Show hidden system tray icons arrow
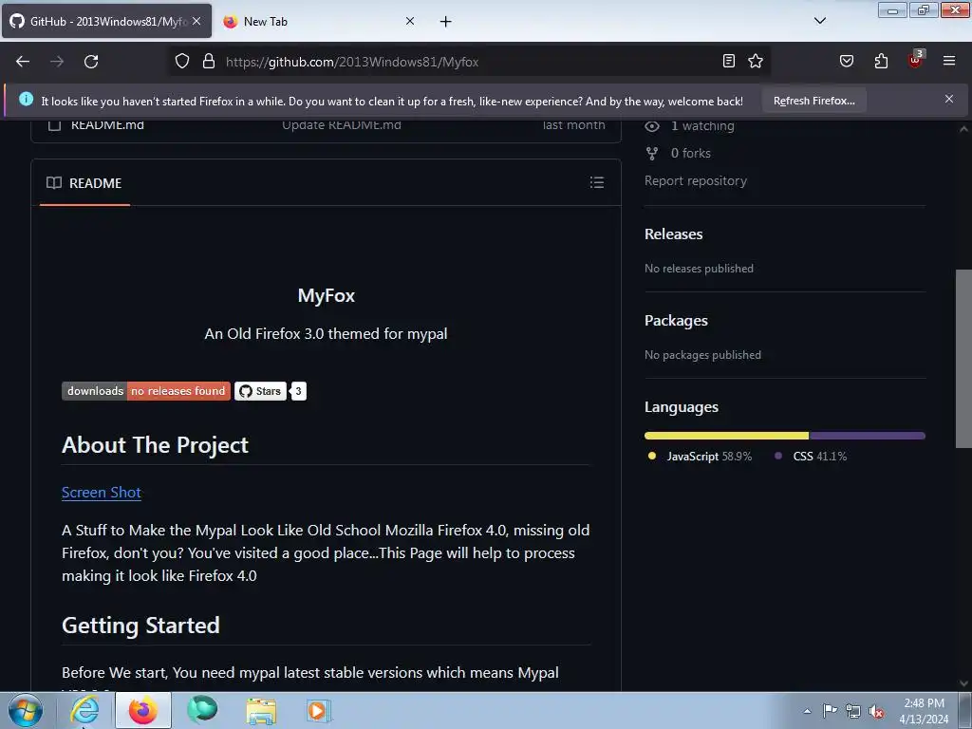 click(807, 711)
